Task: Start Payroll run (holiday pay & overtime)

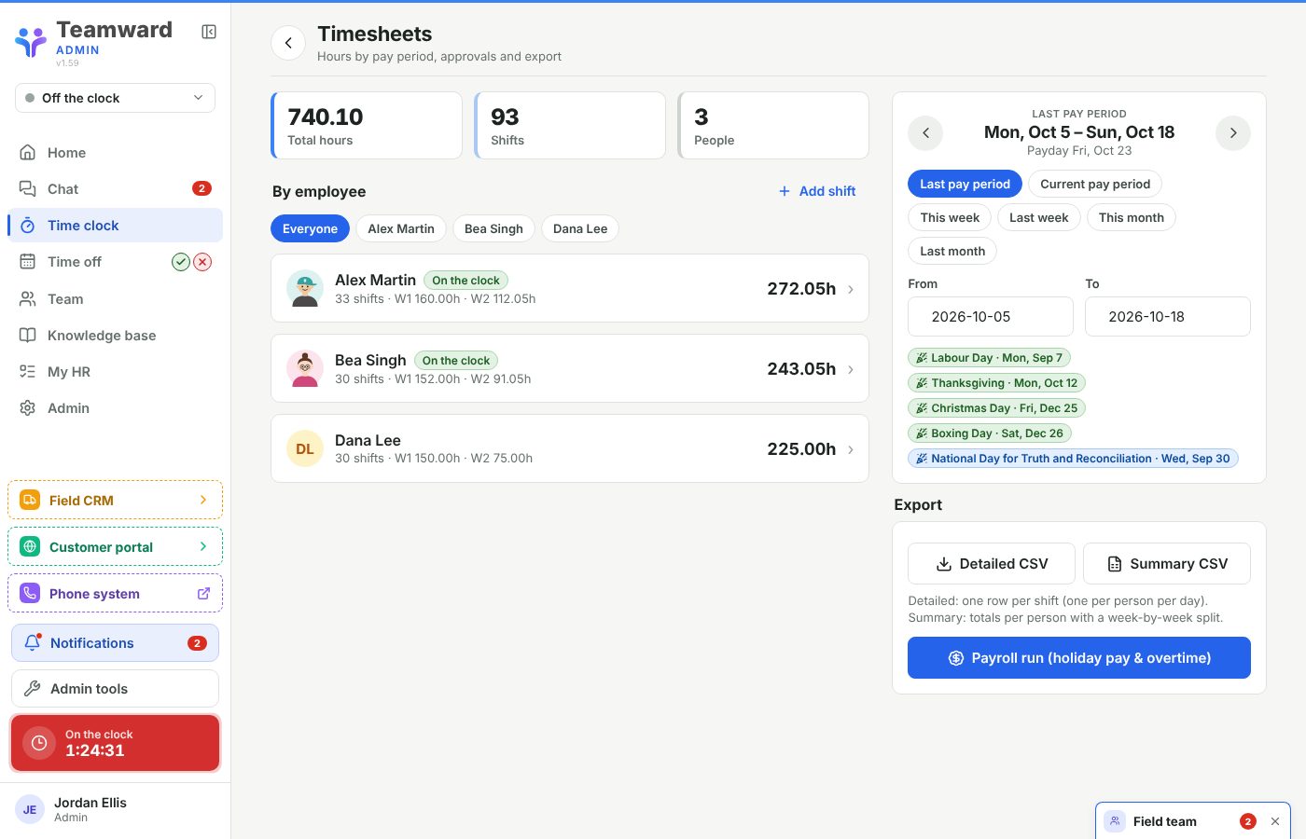Action: pyautogui.click(x=1079, y=658)
